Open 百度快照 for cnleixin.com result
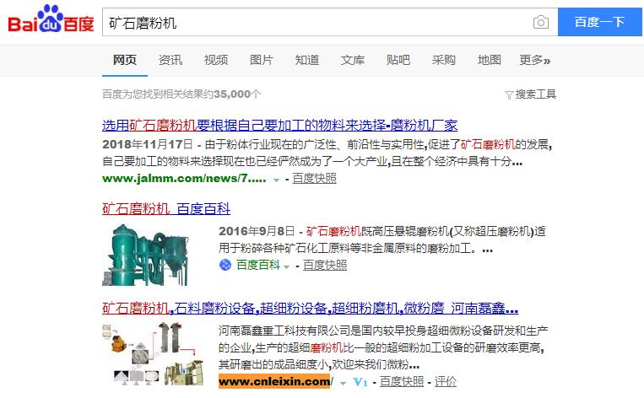Viewport: 644px width, 398px height. point(401,382)
